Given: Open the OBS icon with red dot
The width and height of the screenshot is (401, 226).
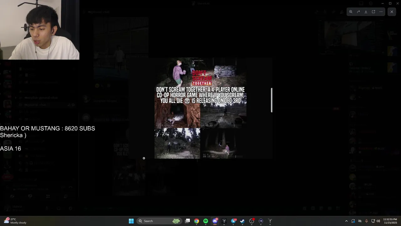Looking at the screenshot, I should (x=252, y=221).
